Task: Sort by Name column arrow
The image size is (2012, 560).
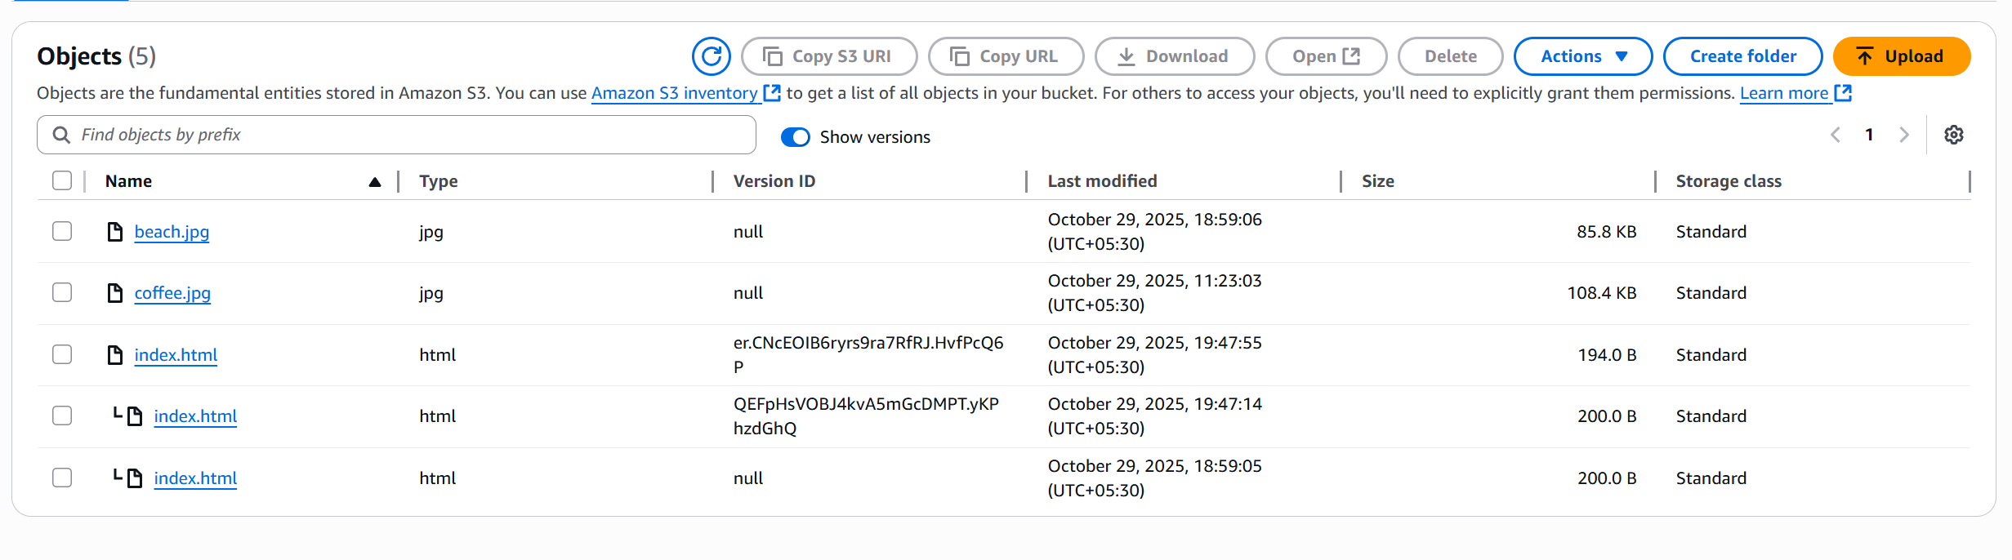Action: 374,182
